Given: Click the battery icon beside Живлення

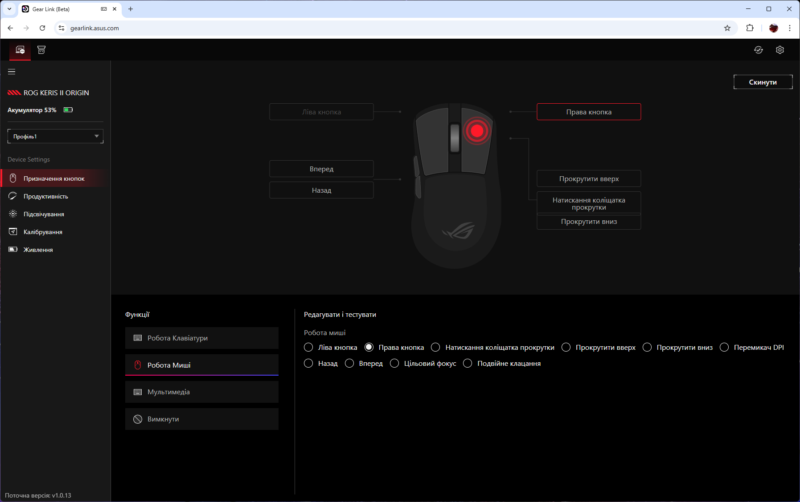Looking at the screenshot, I should click(x=13, y=250).
